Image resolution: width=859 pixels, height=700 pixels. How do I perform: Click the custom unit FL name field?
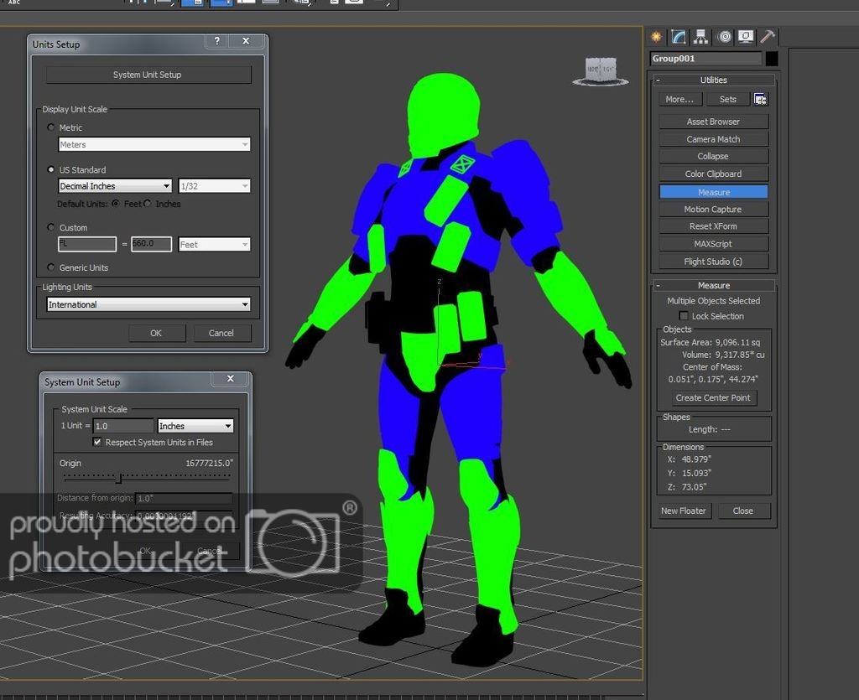(x=87, y=244)
